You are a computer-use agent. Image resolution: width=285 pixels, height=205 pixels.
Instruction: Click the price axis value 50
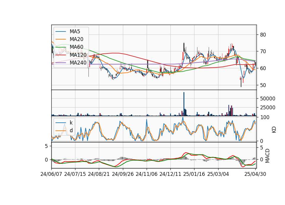[x=263, y=85]
